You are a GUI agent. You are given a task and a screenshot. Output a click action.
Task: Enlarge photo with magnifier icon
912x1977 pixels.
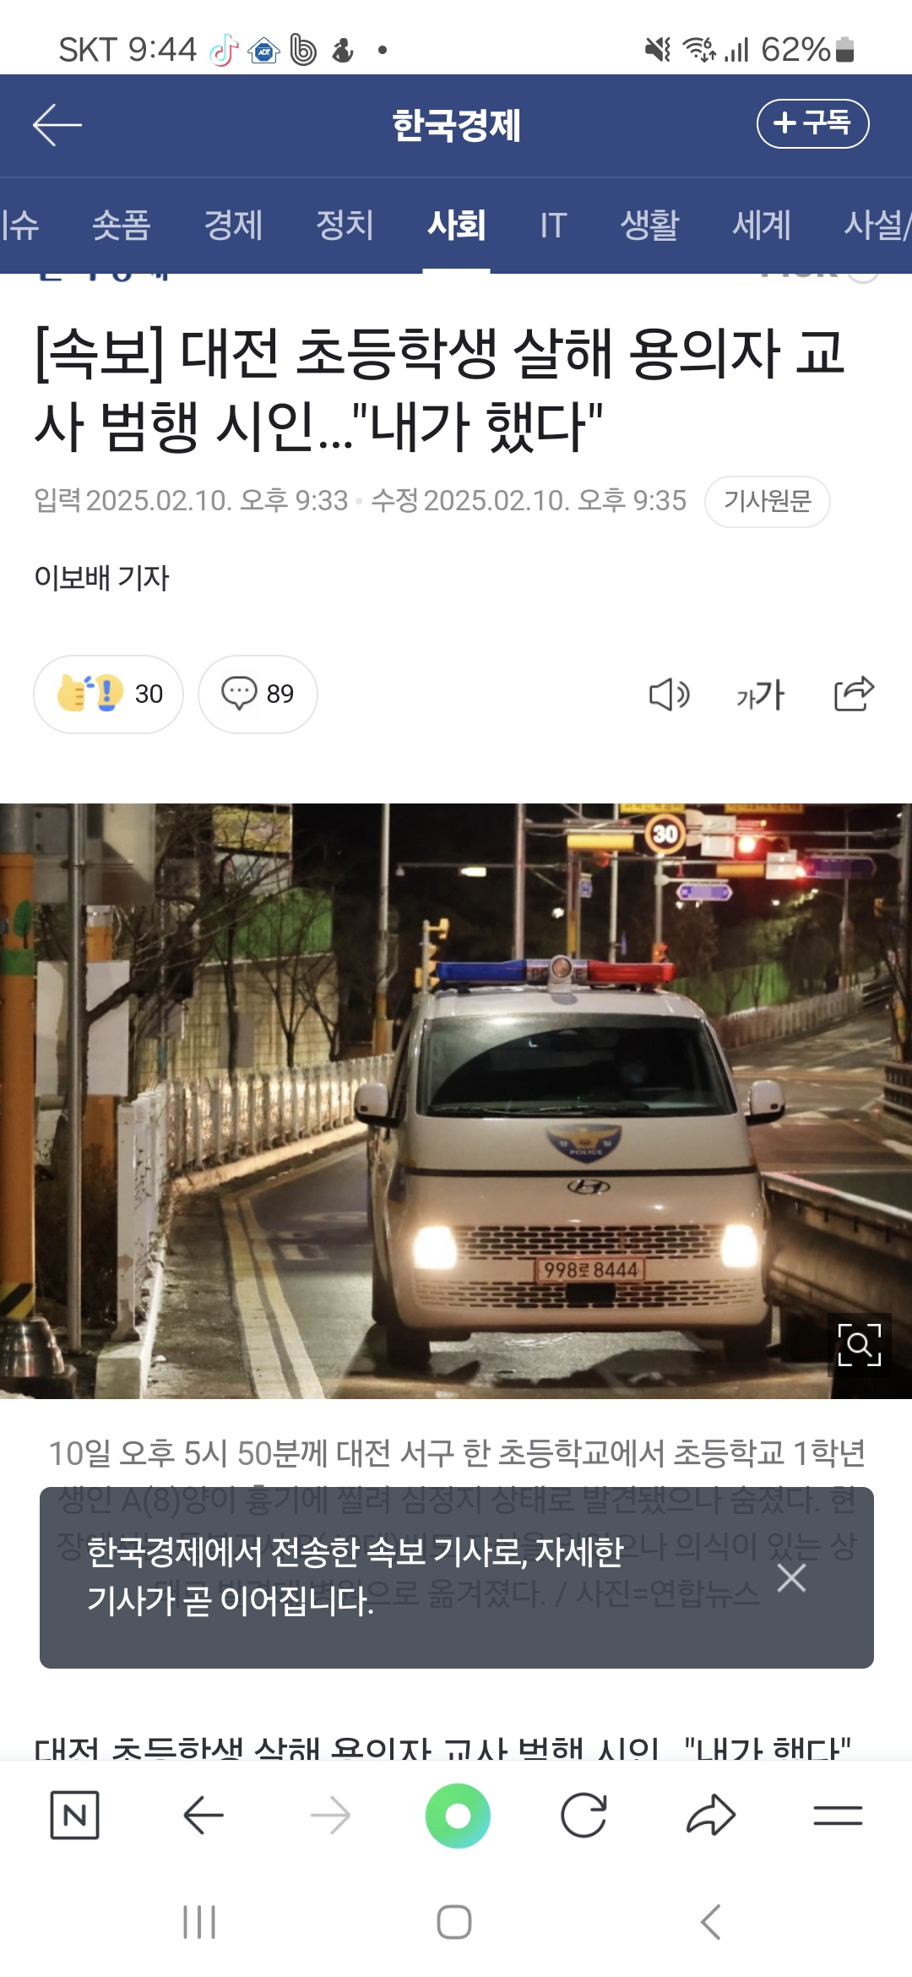click(859, 1344)
